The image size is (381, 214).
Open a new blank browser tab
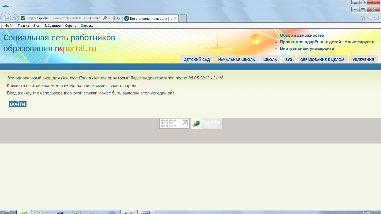point(182,19)
